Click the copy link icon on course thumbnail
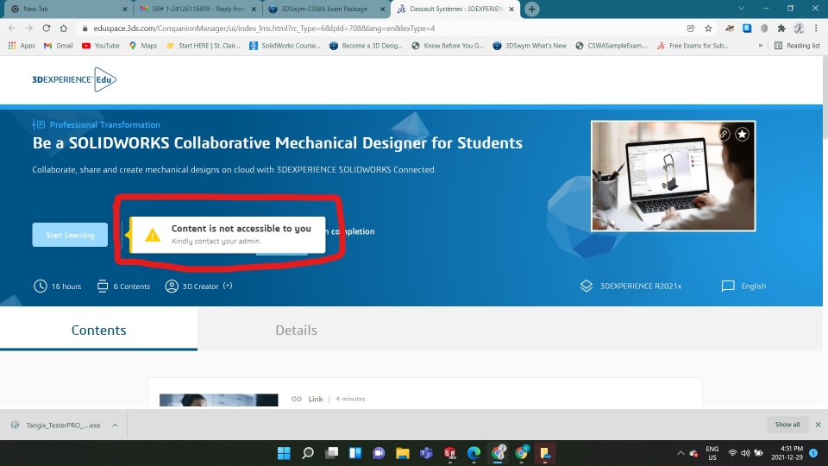 (724, 135)
